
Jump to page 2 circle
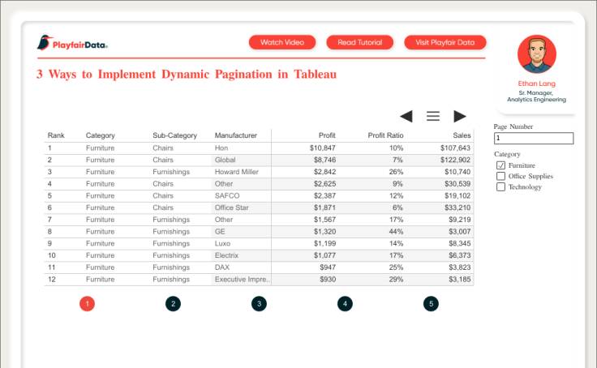coord(173,304)
